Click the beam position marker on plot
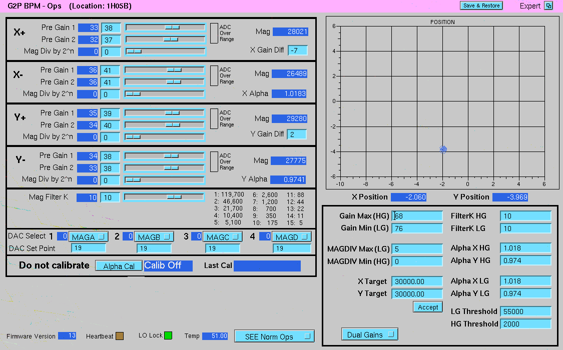This screenshot has height=350, width=563. [x=443, y=149]
